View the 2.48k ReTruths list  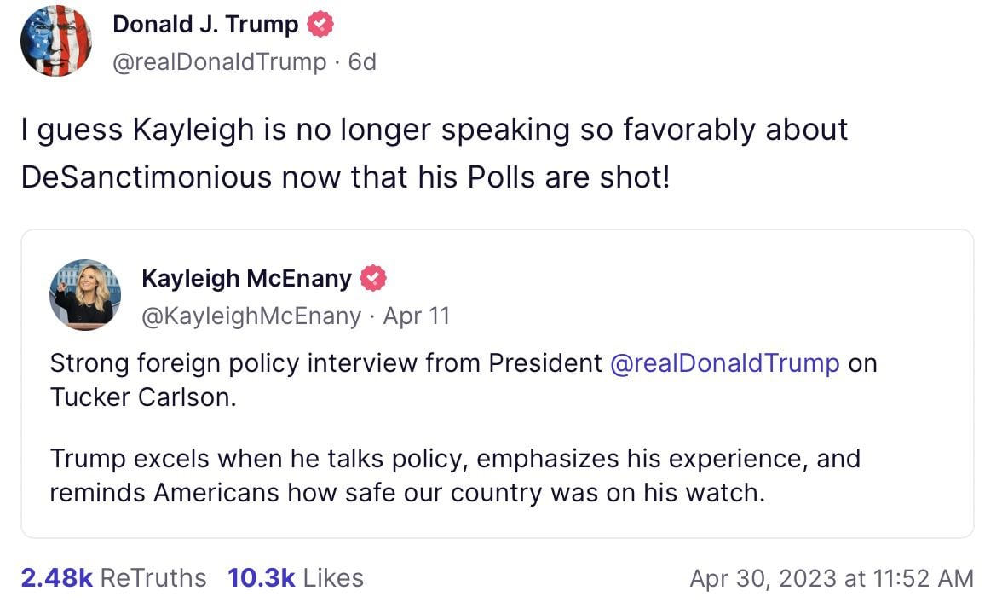click(113, 577)
